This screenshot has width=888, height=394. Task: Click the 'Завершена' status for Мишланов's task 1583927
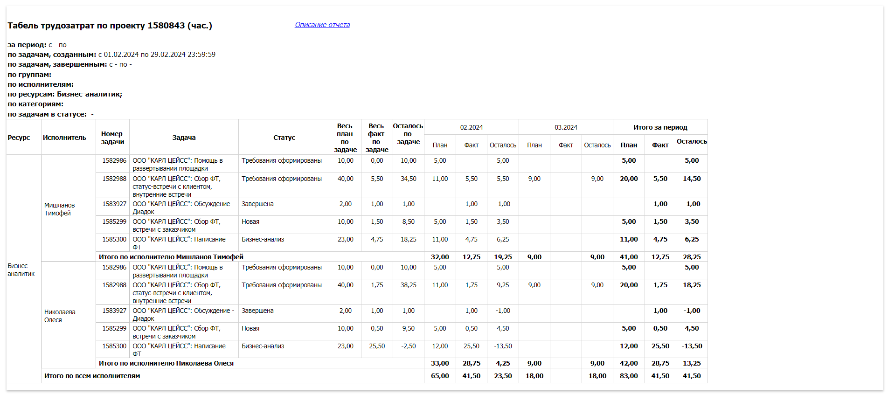[257, 204]
